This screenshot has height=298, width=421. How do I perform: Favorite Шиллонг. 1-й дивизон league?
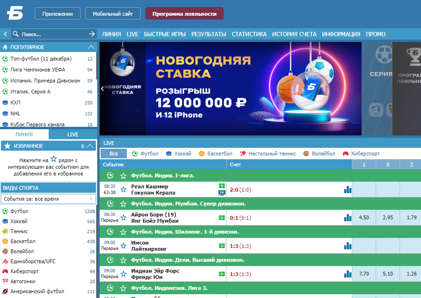pyautogui.click(x=123, y=232)
